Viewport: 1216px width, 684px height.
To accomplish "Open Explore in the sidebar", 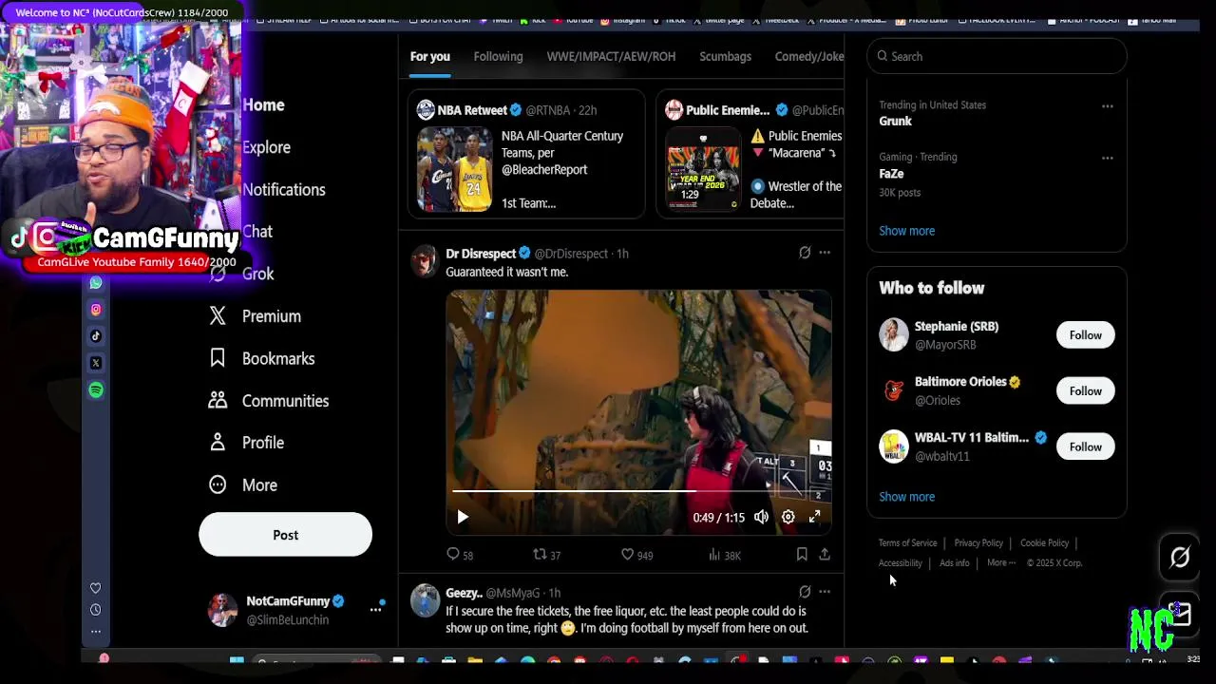I will coord(266,147).
